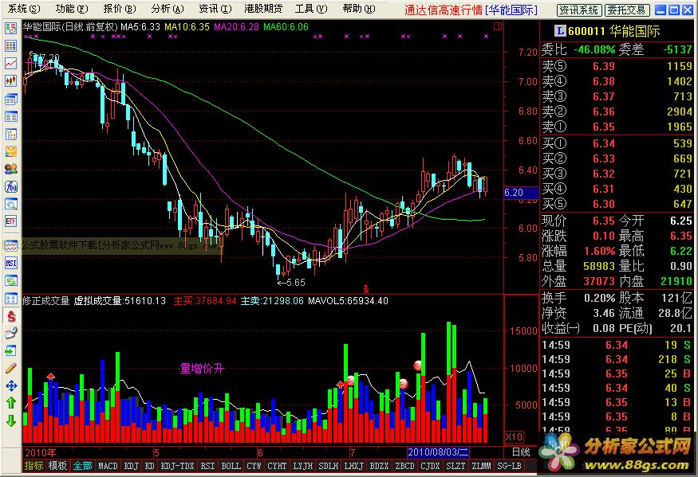Click the blue L badge beside 600011
This screenshot has height=477, width=698.
pyautogui.click(x=560, y=31)
